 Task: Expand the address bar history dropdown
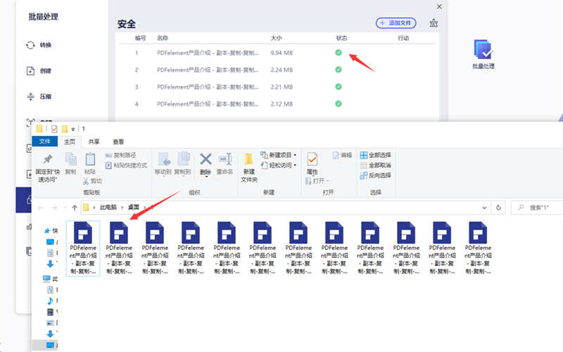[484, 208]
